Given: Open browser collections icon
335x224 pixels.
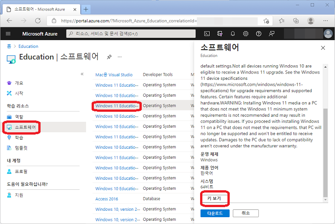Looking at the screenshot, I should [x=296, y=21].
